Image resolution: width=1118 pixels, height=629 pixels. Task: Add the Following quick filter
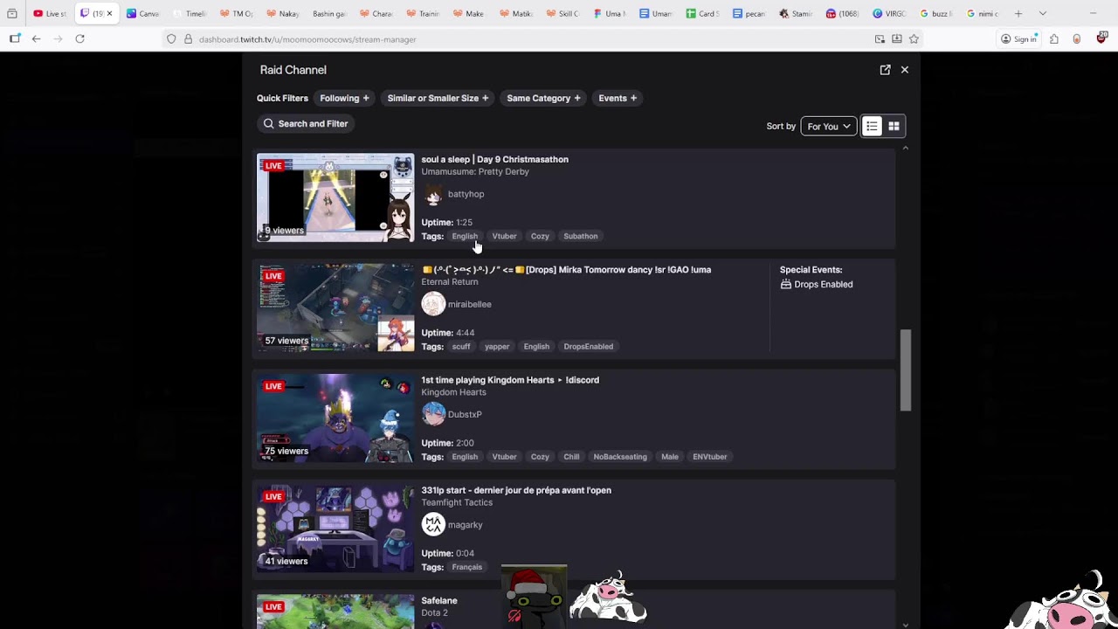pos(344,98)
